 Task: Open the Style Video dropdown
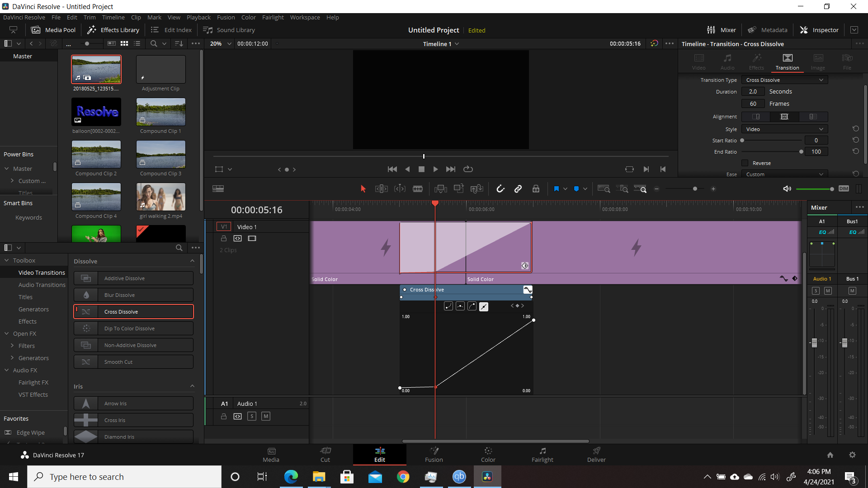point(784,129)
